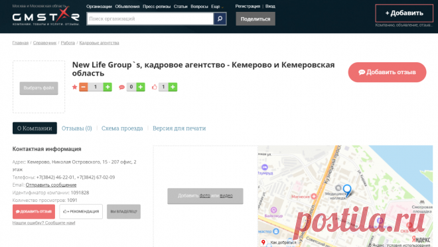Click the GMSTAR logo

46,17
